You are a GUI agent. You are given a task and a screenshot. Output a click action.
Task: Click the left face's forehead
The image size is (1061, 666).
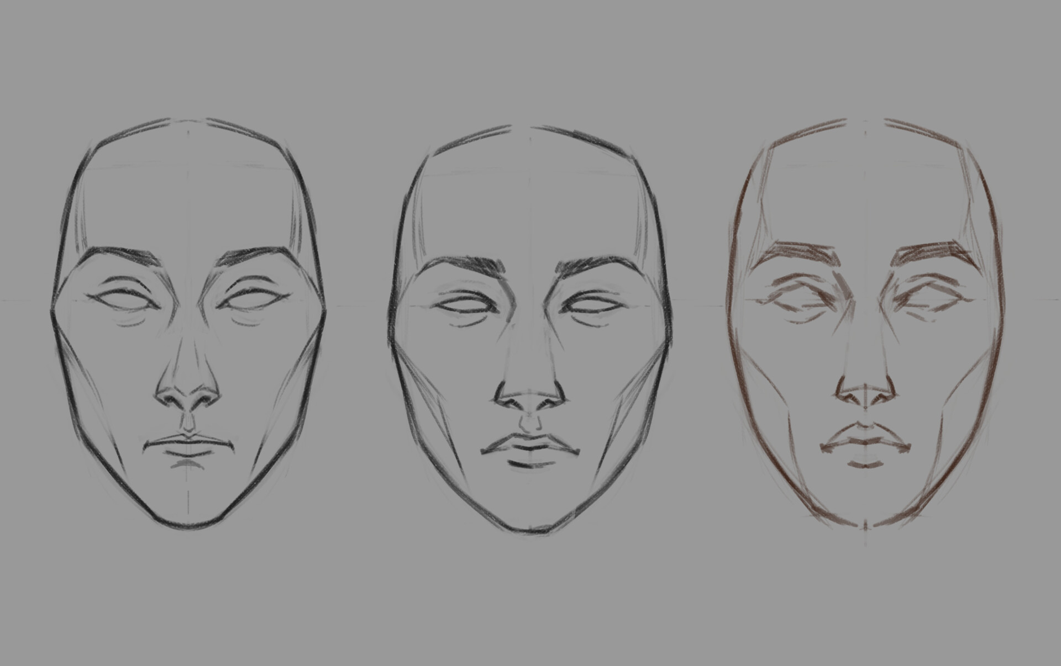188,199
